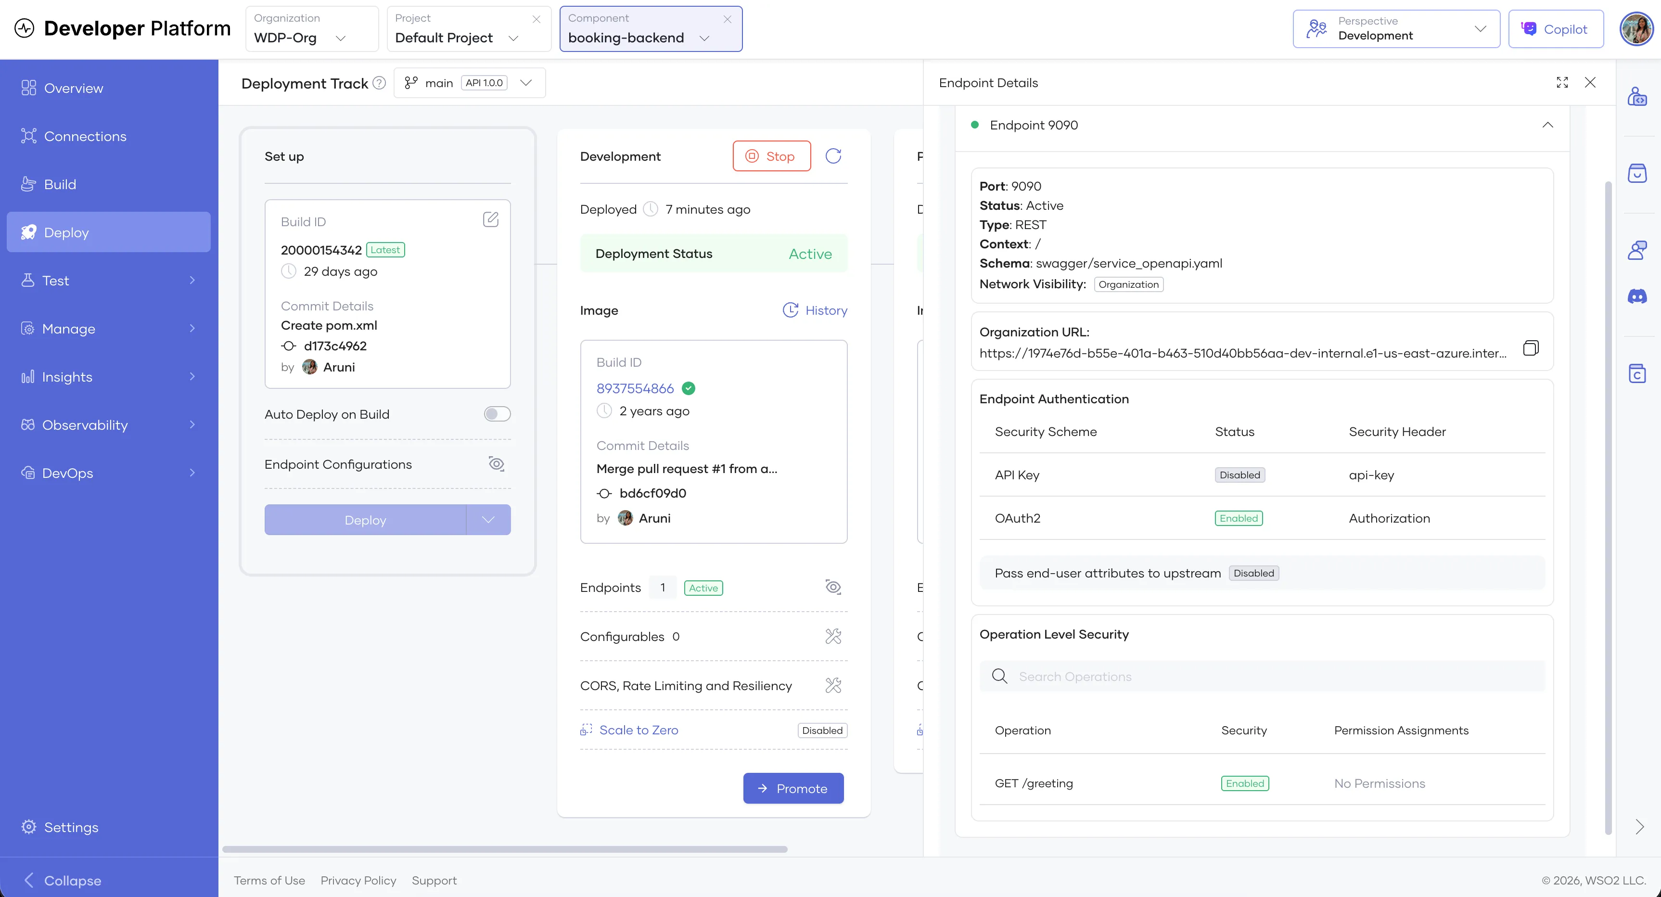Toggle Auto Deploy on Build switch

point(497,414)
